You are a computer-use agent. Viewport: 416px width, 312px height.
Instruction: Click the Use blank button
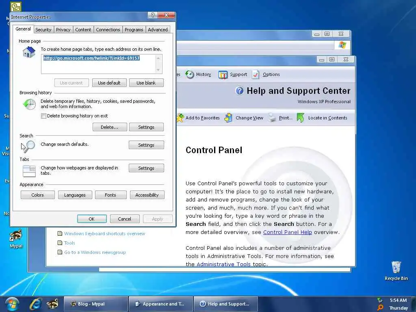coord(146,83)
